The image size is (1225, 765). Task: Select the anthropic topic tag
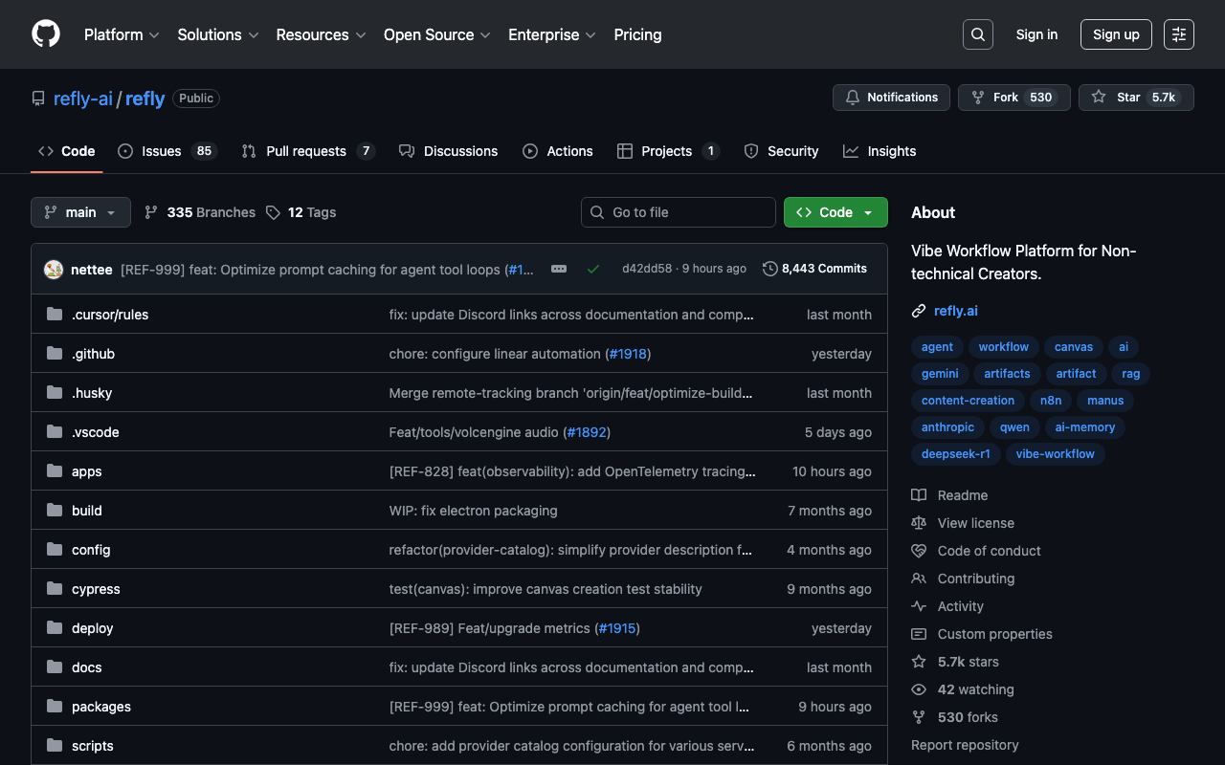(947, 427)
